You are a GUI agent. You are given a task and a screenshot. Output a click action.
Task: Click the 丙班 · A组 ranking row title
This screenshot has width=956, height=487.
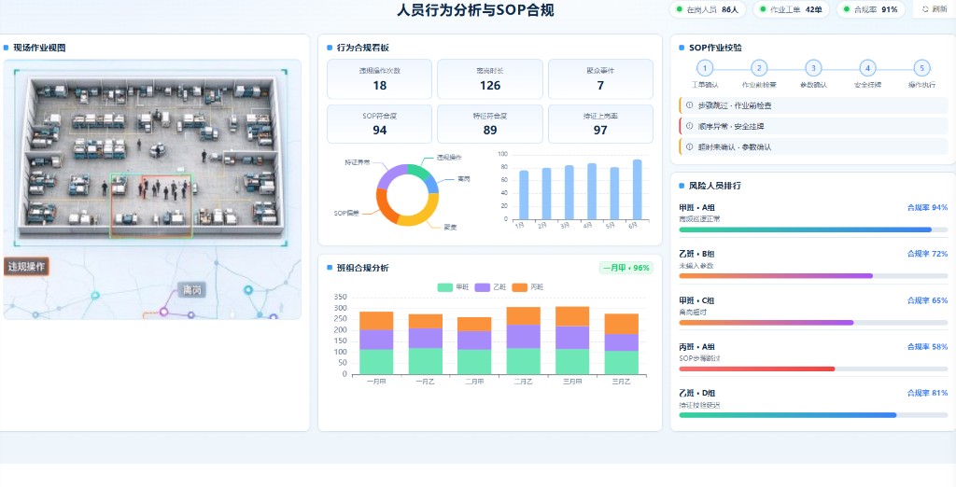[696, 347]
